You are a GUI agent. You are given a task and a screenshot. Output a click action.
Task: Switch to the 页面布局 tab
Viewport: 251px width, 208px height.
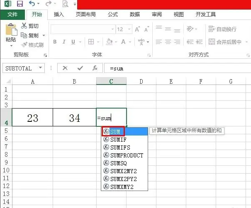pyautogui.click(x=85, y=15)
